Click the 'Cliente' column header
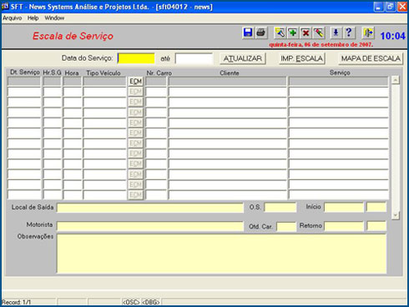The width and height of the screenshot is (409, 307). click(x=230, y=73)
